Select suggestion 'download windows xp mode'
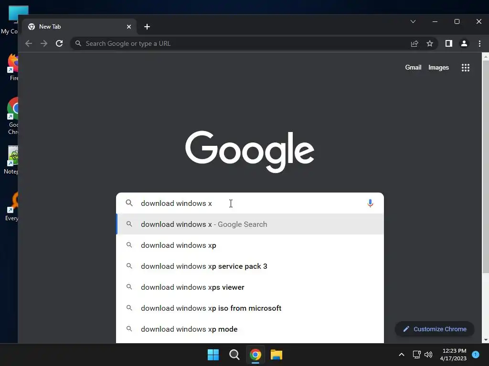The width and height of the screenshot is (489, 366). [x=250, y=329]
